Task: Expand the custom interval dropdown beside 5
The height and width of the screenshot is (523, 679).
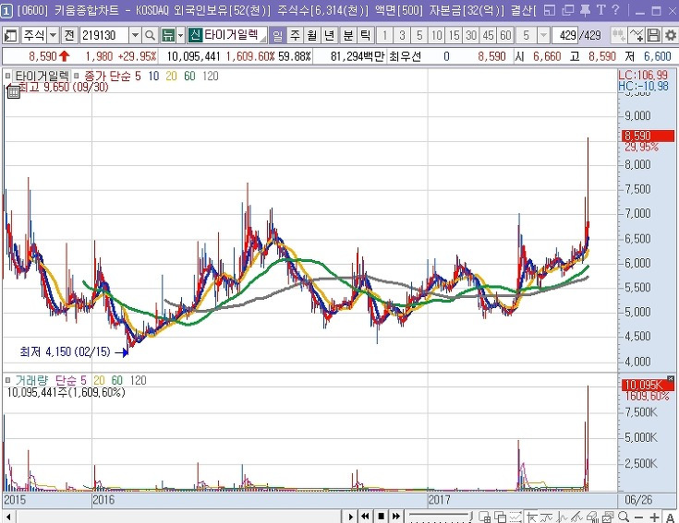Action: point(543,35)
